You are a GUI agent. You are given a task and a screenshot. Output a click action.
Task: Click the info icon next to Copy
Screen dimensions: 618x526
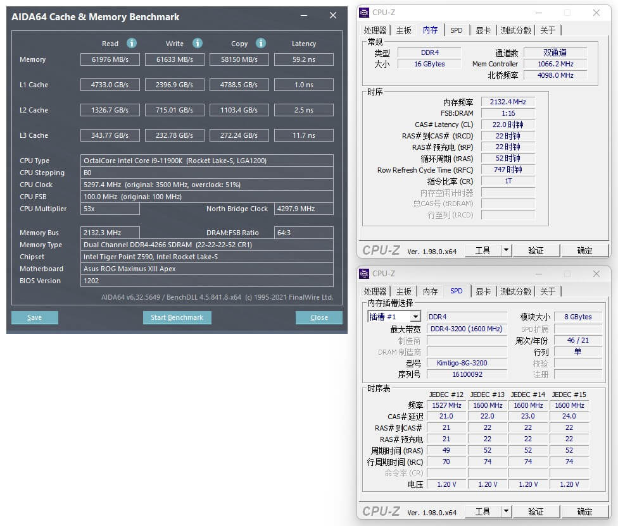pyautogui.click(x=261, y=43)
